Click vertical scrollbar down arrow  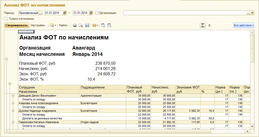click(x=252, y=126)
